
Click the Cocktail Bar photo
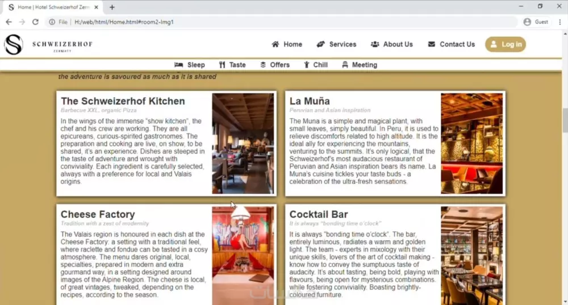pos(471,256)
